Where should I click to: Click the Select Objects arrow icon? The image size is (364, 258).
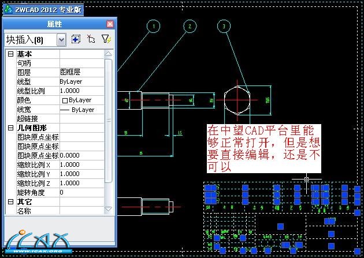point(91,39)
